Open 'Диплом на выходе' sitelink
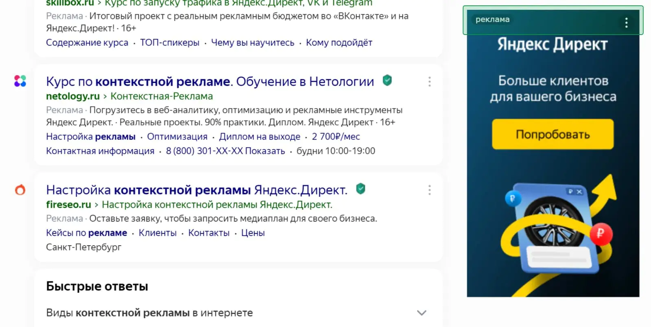This screenshot has height=327, width=651. (260, 137)
